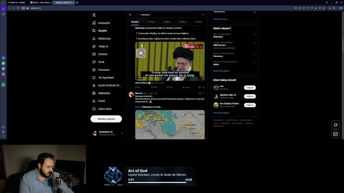This screenshot has height=193, width=344.
Task: Switch to the Popüler tab
Action: click(135, 22)
